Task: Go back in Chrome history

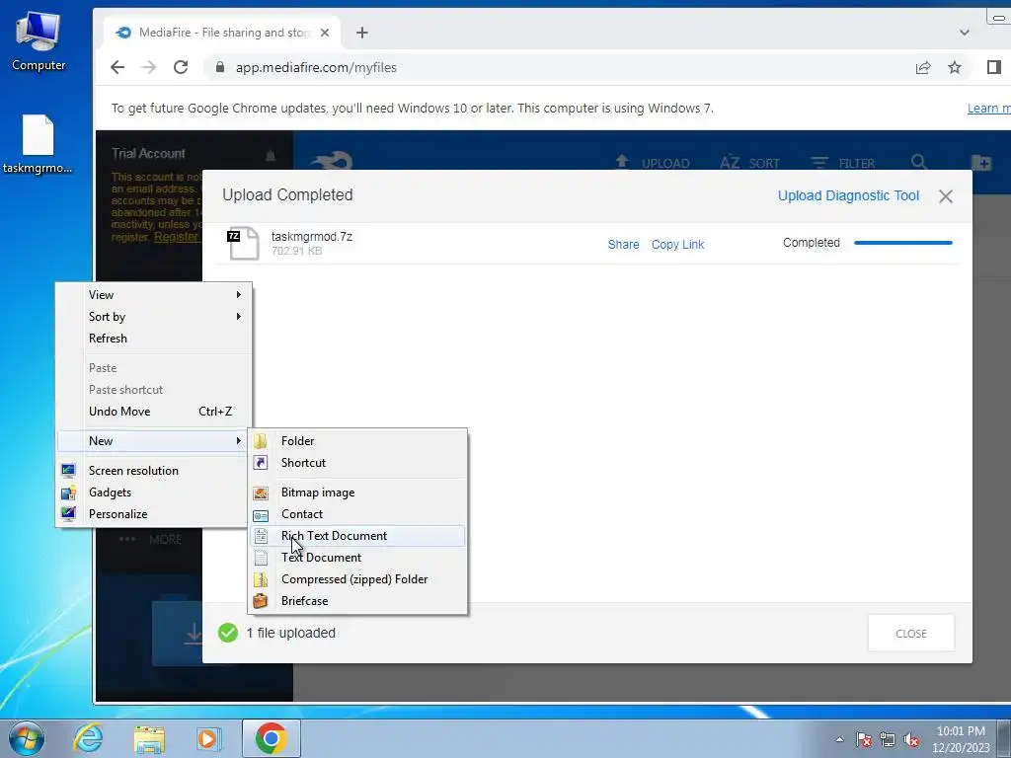Action: pyautogui.click(x=117, y=68)
